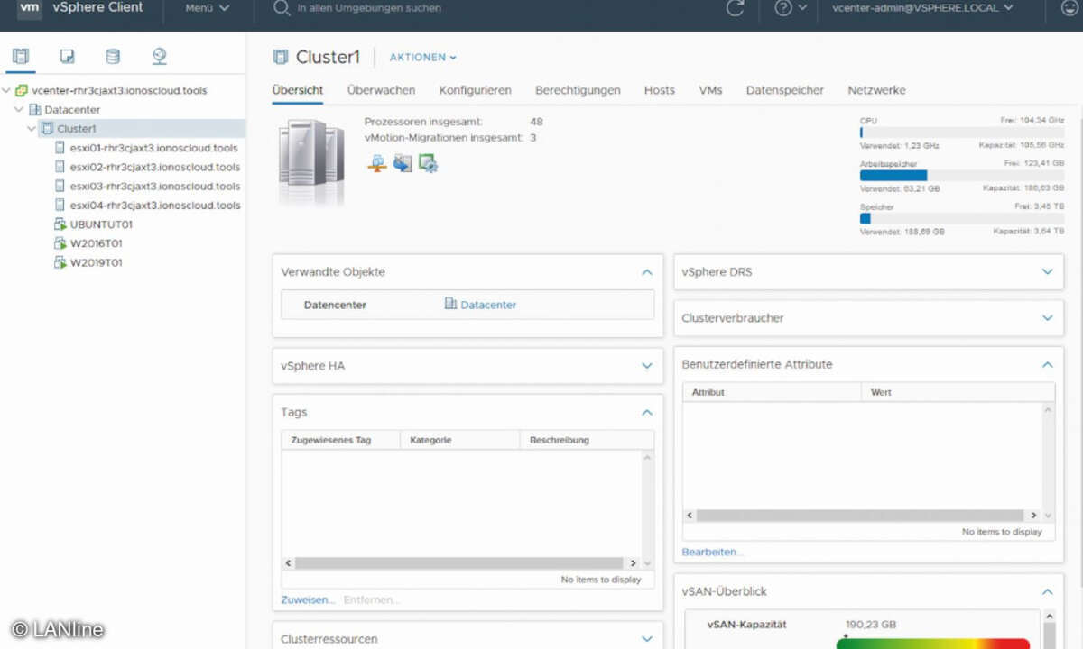This screenshot has width=1083, height=649.
Task: Expand the Clusterressourcen panel
Action: coord(646,638)
